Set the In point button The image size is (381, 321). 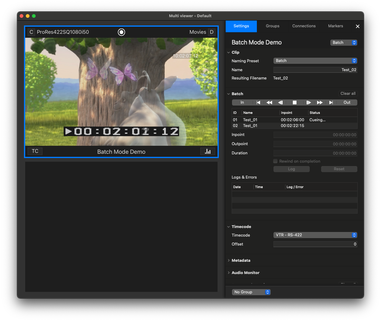242,102
